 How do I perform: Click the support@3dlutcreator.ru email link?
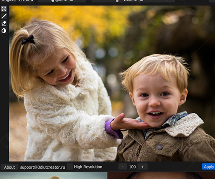[43, 167]
